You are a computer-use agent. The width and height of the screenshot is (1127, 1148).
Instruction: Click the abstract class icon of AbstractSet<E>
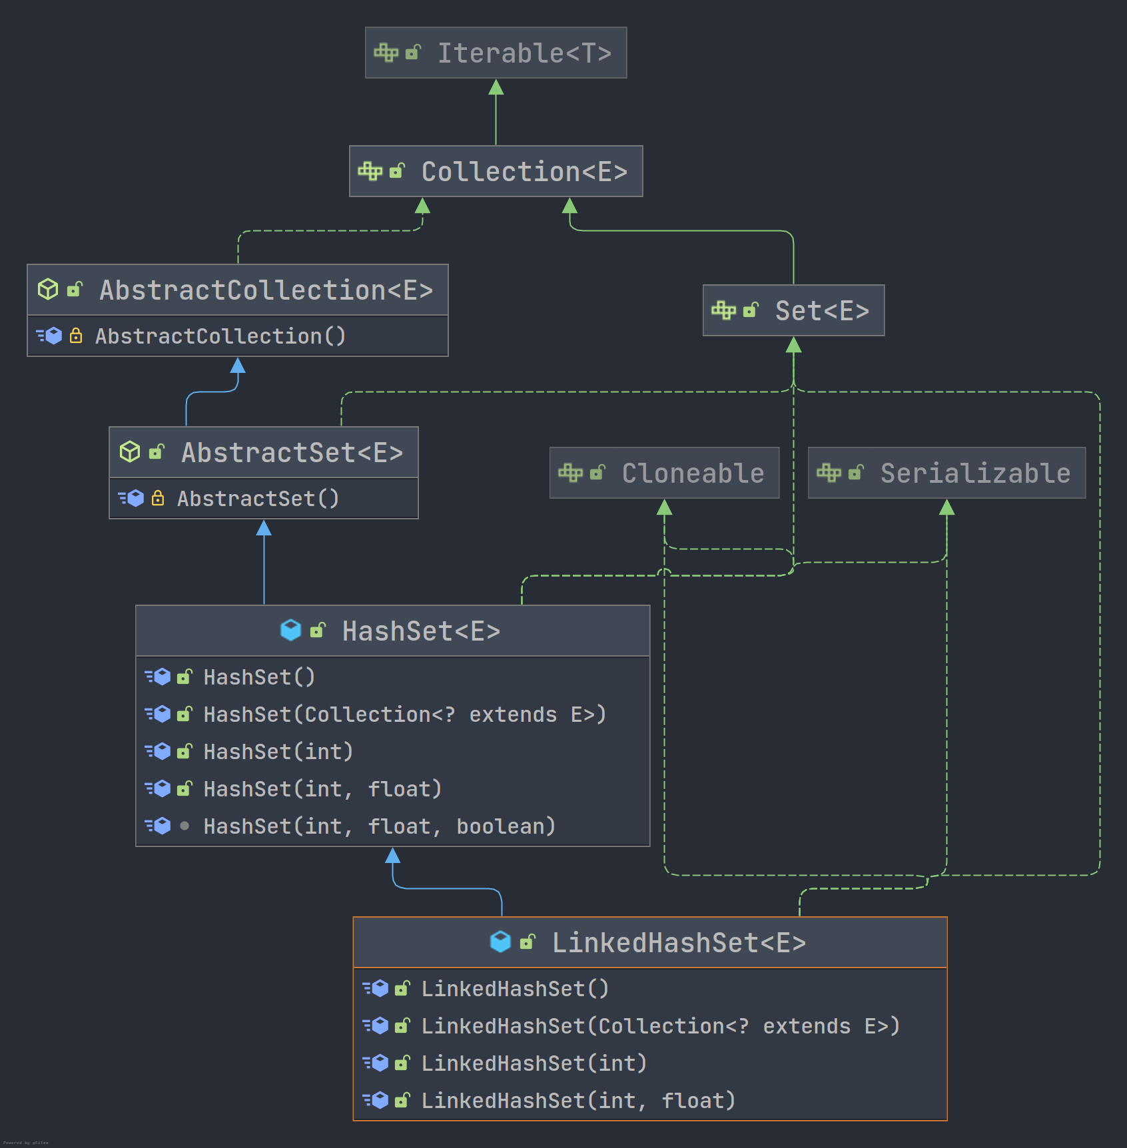point(130,452)
